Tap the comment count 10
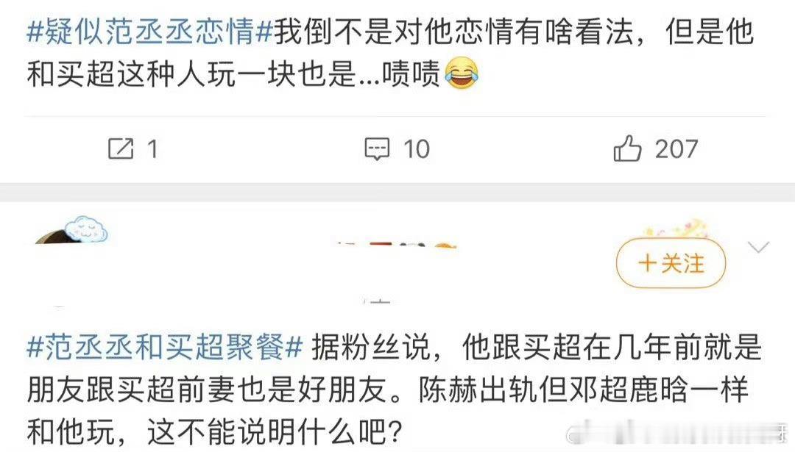 416,148
